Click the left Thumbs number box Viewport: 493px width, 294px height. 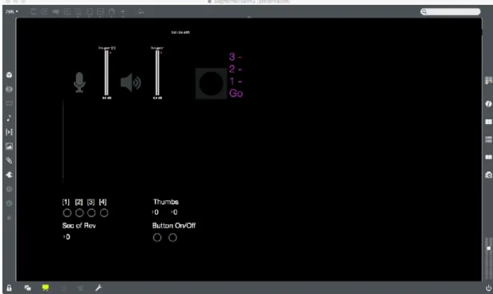coord(156,212)
